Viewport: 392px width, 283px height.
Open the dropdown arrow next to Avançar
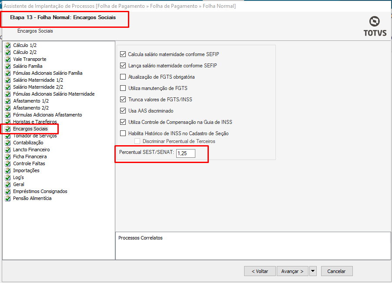pyautogui.click(x=313, y=271)
